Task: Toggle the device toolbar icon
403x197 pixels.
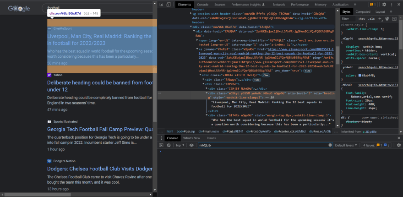Action: pyautogui.click(x=169, y=5)
